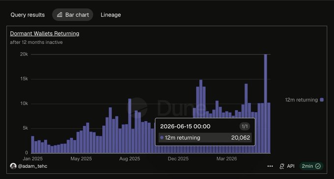Click the 12m returning legend label
This screenshot has width=334, height=179.
302,100
